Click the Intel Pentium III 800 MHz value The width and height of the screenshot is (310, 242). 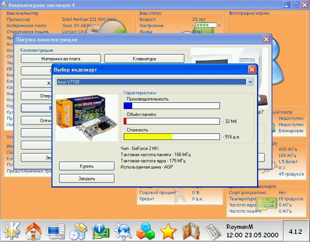click(89, 19)
